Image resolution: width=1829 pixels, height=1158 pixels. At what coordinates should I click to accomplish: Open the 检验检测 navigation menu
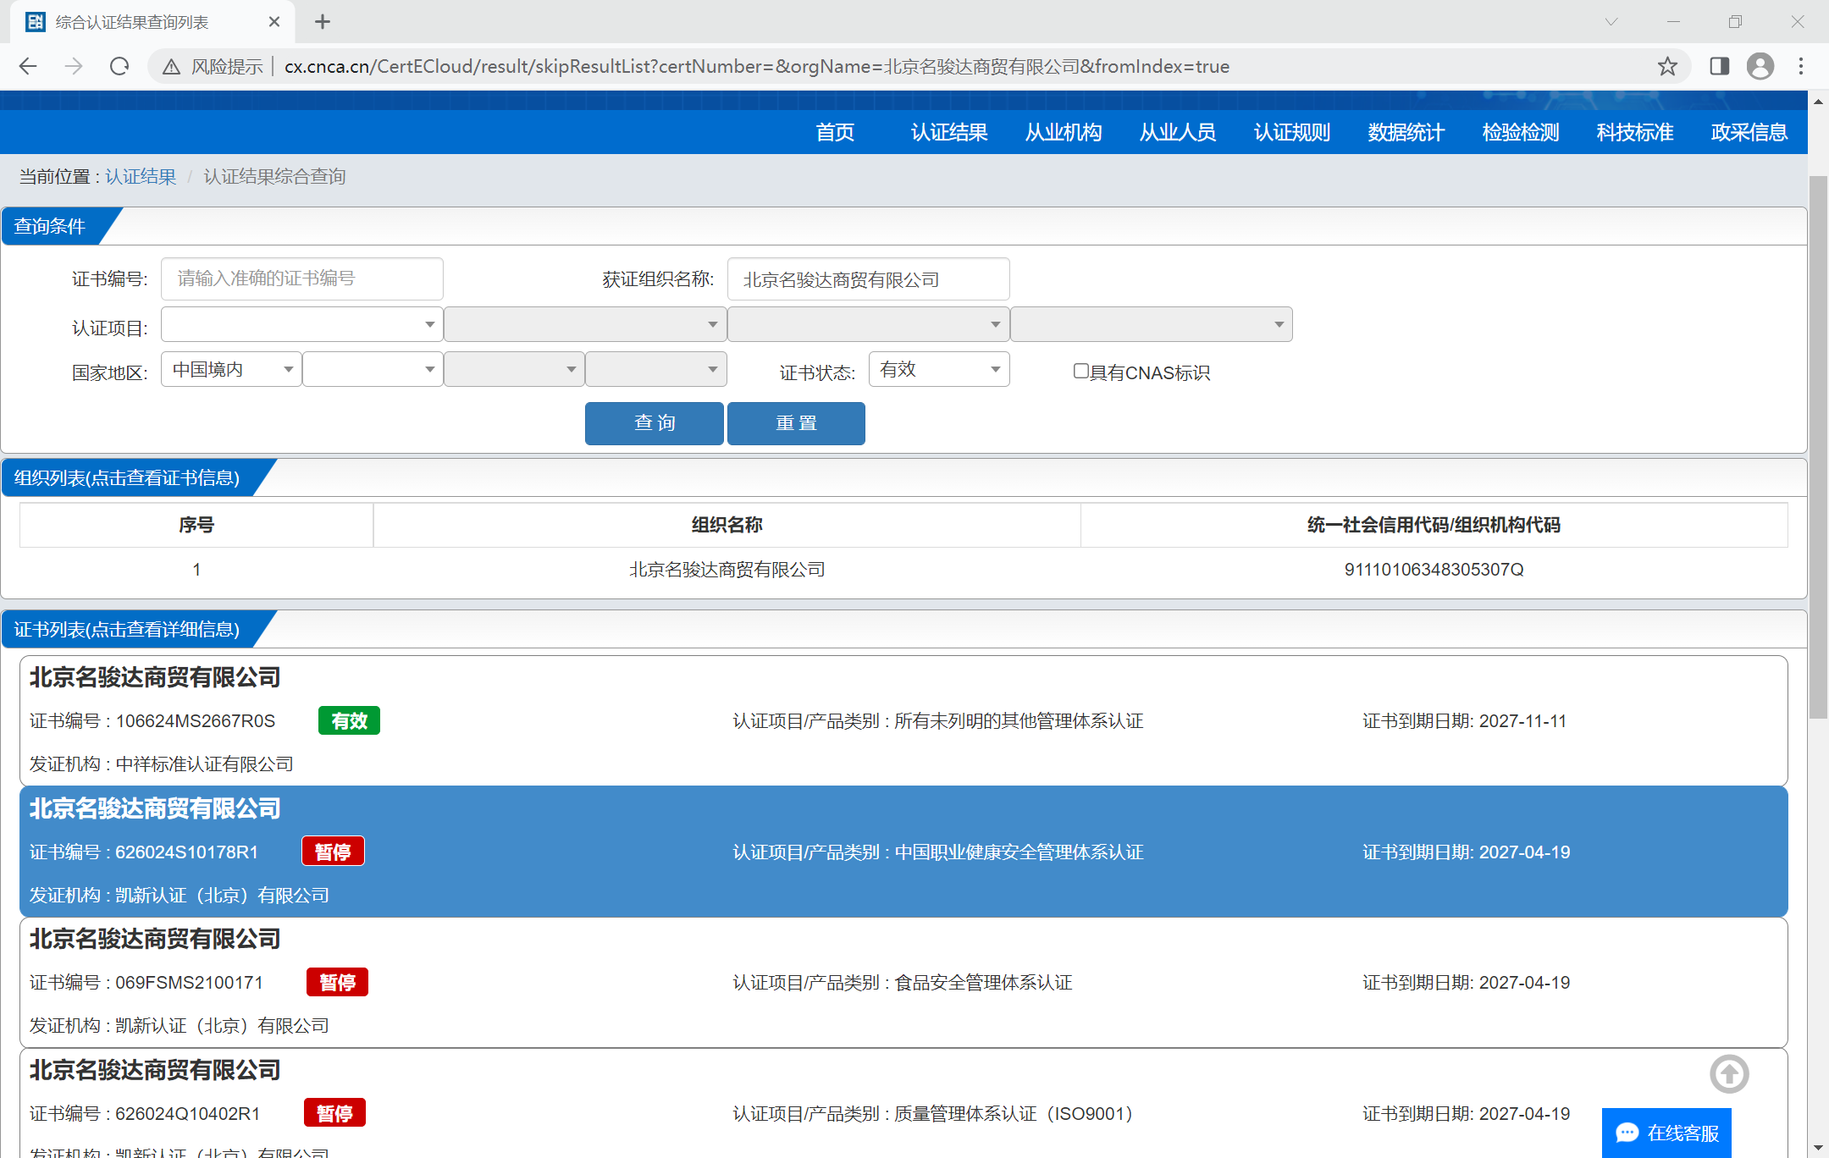click(1521, 132)
